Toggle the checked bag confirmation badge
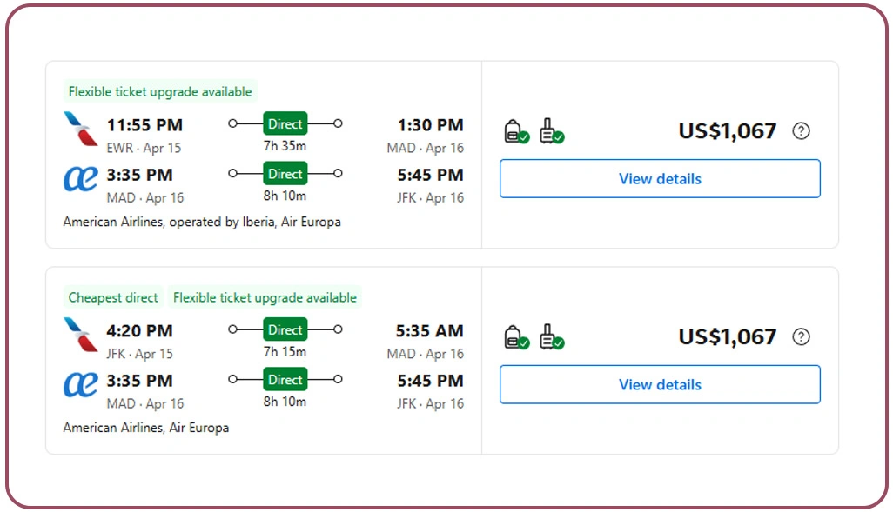Image resolution: width=893 pixels, height=512 pixels. tap(557, 136)
